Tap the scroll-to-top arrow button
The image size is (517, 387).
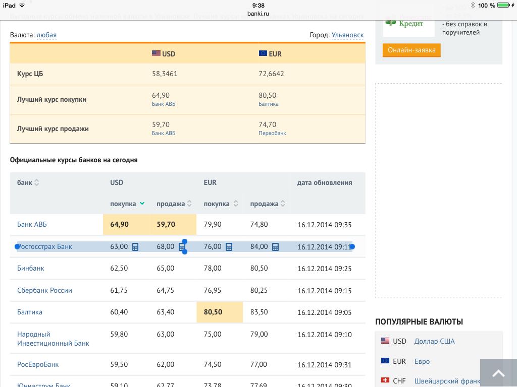pos(498,373)
